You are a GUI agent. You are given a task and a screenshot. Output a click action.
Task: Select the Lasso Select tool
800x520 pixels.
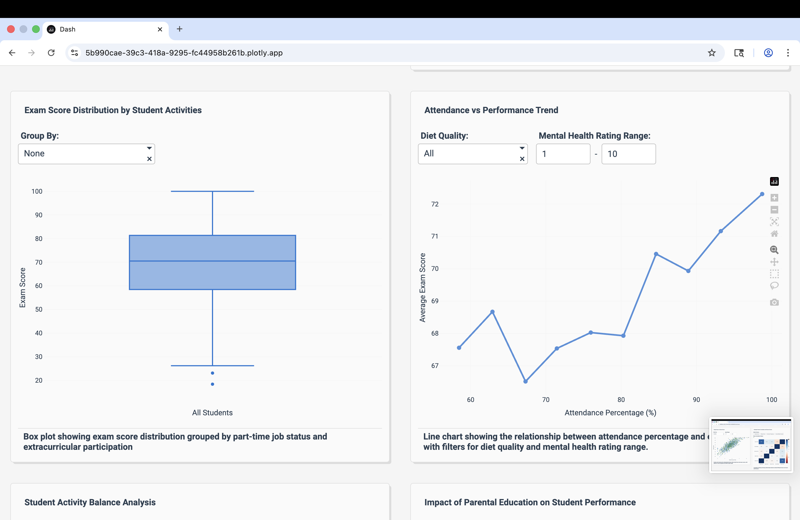pos(774,286)
